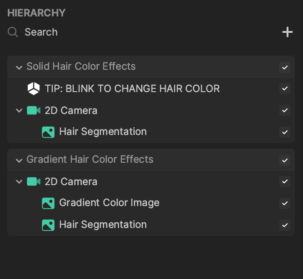Select TIP: BLINK TO CHANGE HAIR COLOR item

pos(132,88)
